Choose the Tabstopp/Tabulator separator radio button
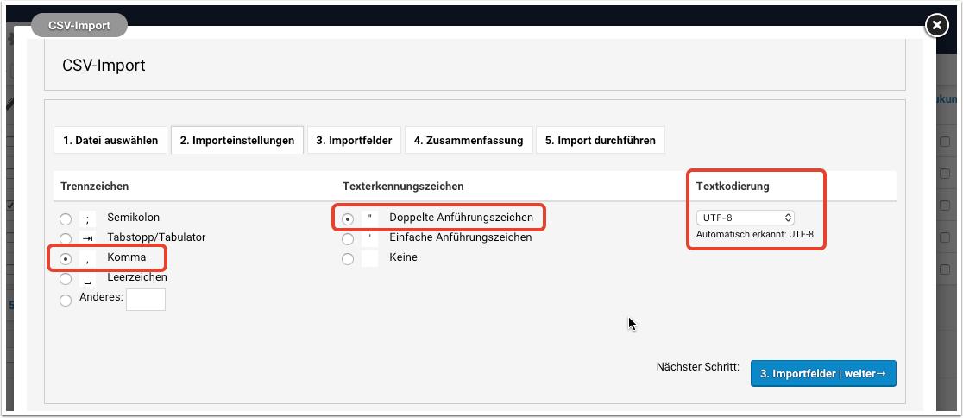The width and height of the screenshot is (963, 418). click(66, 238)
